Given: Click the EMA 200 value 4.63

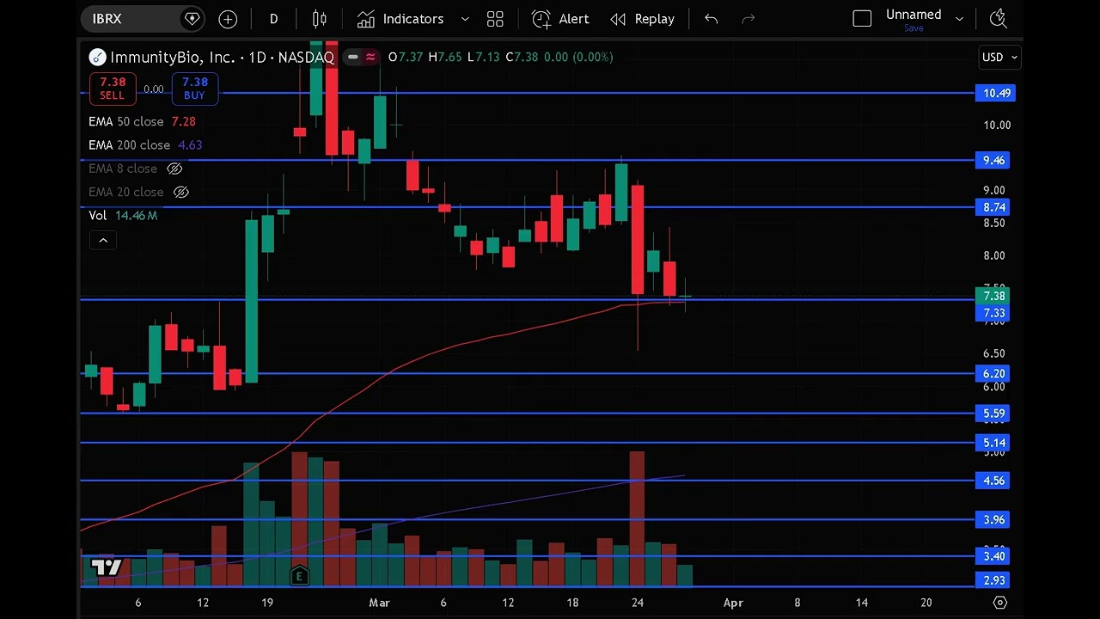Looking at the screenshot, I should click(190, 145).
